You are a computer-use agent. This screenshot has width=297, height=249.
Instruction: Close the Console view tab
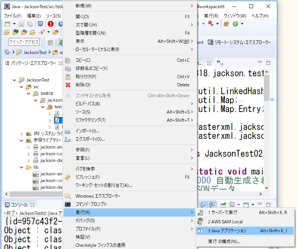32,205
